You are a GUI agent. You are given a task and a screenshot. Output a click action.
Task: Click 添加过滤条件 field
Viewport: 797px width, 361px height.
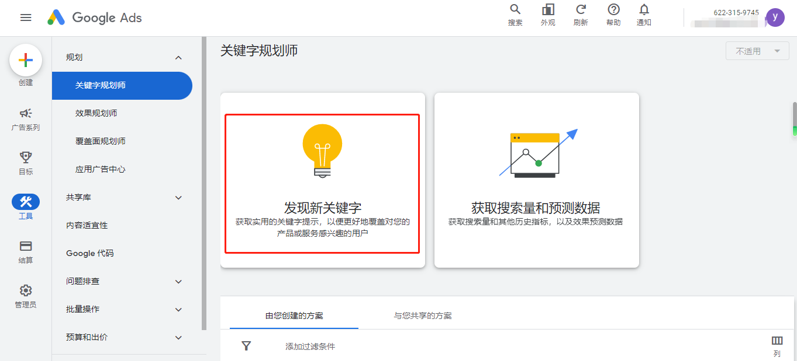pyautogui.click(x=310, y=346)
